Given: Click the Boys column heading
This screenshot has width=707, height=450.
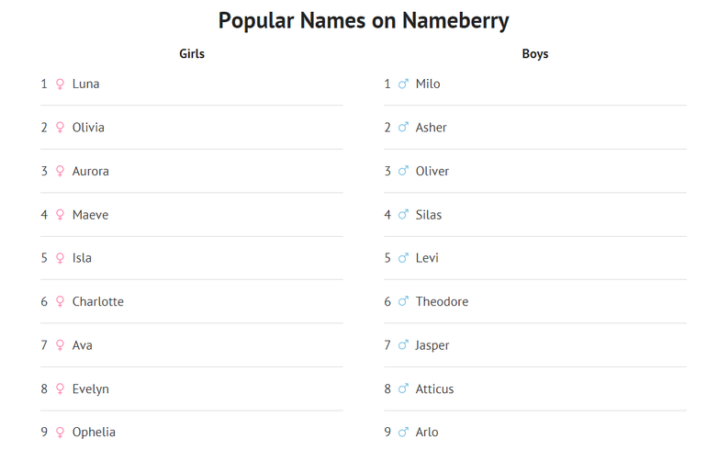Looking at the screenshot, I should tap(535, 54).
